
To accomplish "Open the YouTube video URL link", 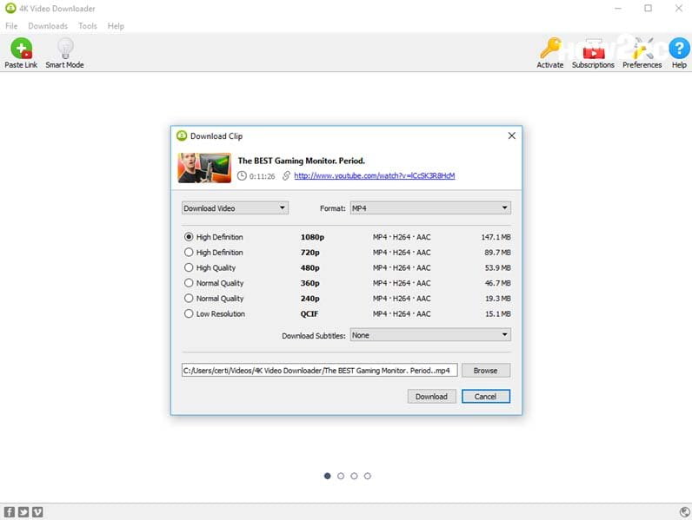I will [x=374, y=176].
